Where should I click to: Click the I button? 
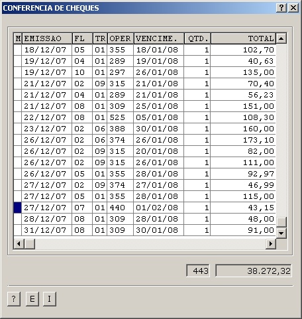50,299
